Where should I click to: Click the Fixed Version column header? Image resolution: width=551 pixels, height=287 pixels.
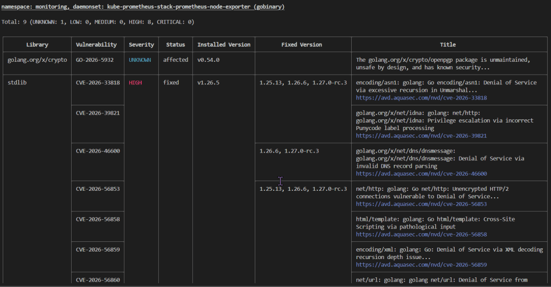302,45
